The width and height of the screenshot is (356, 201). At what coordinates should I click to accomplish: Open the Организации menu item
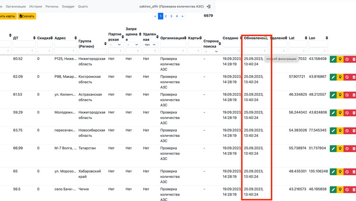point(16,7)
